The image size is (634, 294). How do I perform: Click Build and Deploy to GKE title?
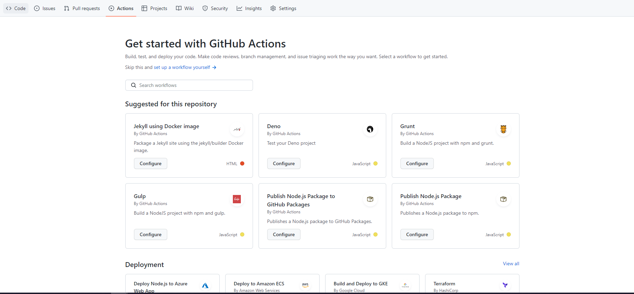(x=361, y=284)
